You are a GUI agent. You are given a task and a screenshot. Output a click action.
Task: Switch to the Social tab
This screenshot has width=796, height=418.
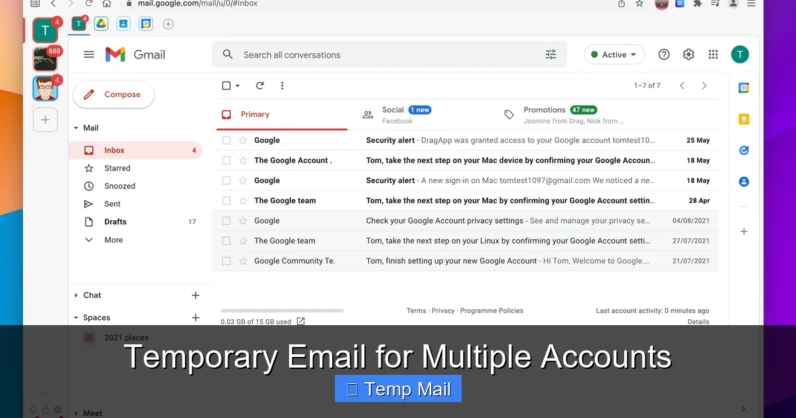point(425,114)
